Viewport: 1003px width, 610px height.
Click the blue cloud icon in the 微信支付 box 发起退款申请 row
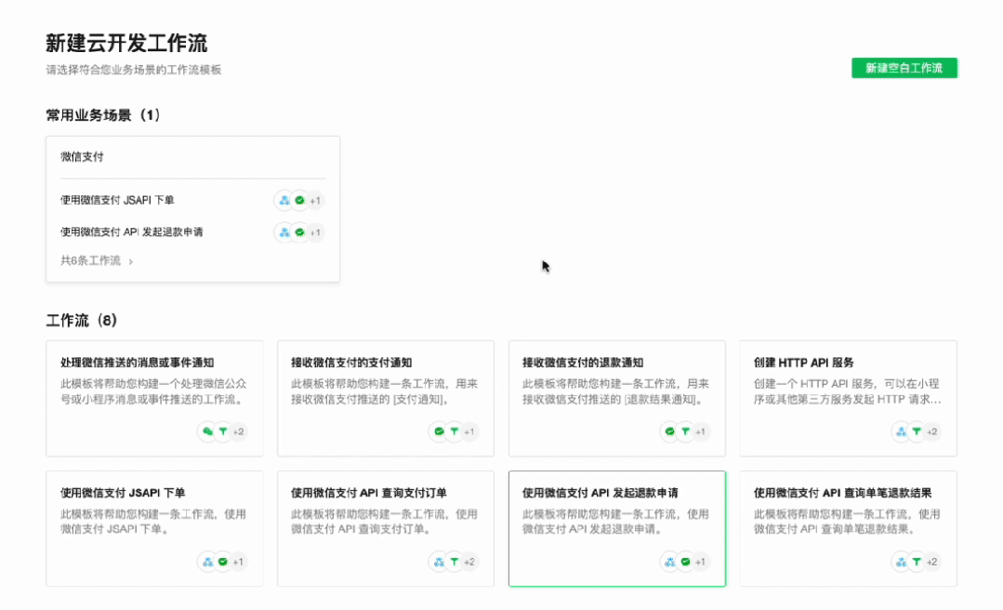(284, 232)
